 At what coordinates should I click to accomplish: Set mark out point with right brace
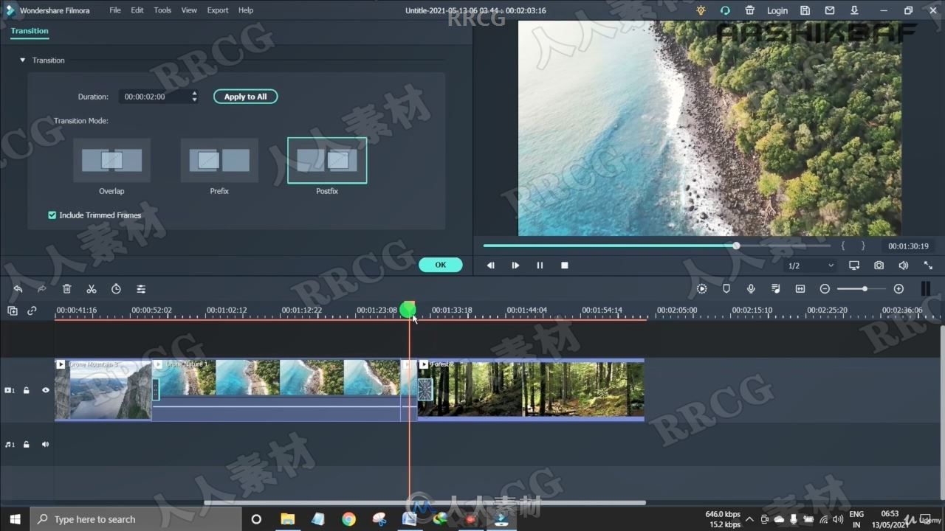[x=862, y=246]
